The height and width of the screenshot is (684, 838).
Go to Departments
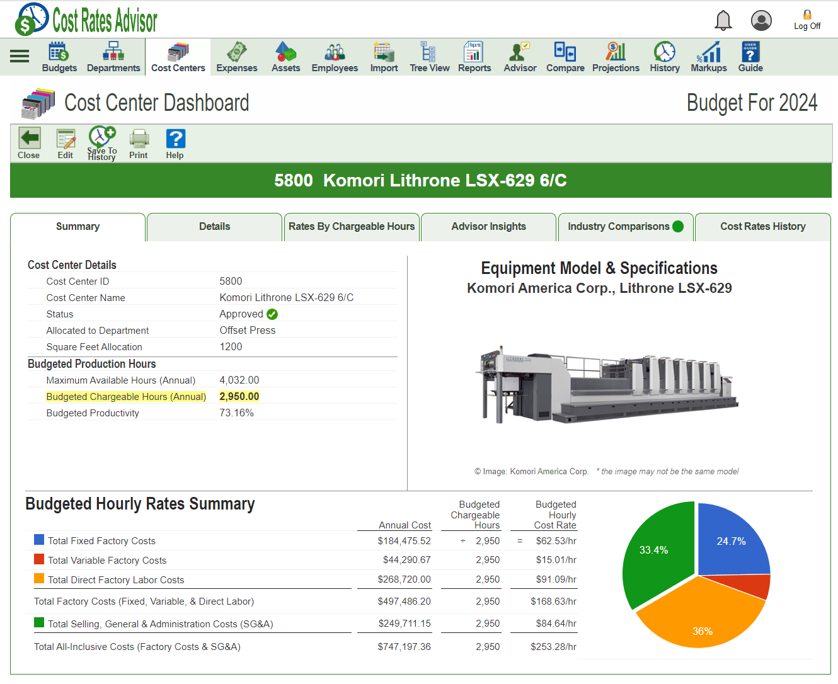point(113,57)
